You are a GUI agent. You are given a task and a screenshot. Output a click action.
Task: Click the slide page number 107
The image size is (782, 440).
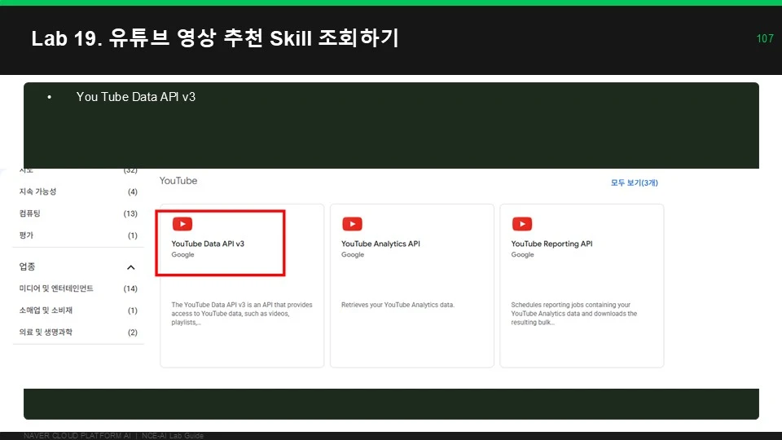[765, 38]
